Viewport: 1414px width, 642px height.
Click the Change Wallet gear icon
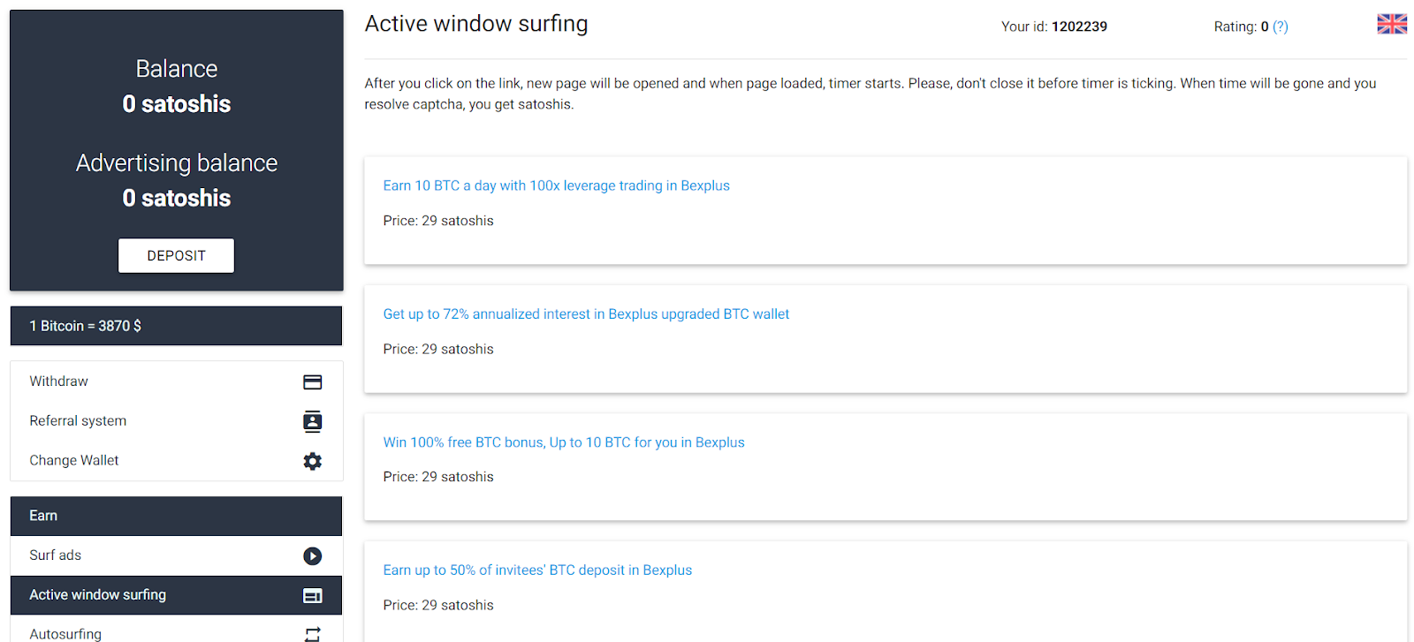[x=312, y=461]
